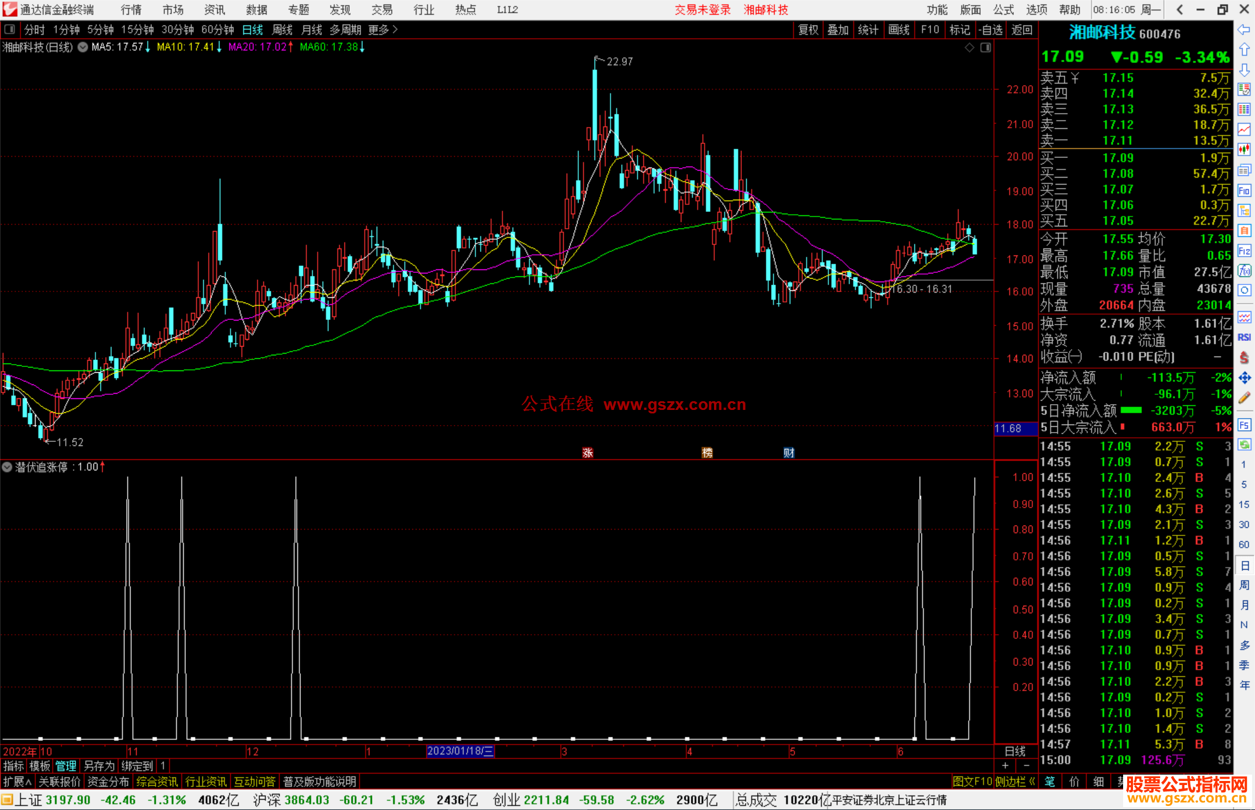Toggle the 叠加 overlay button
This screenshot has width=1255, height=810.
point(838,30)
